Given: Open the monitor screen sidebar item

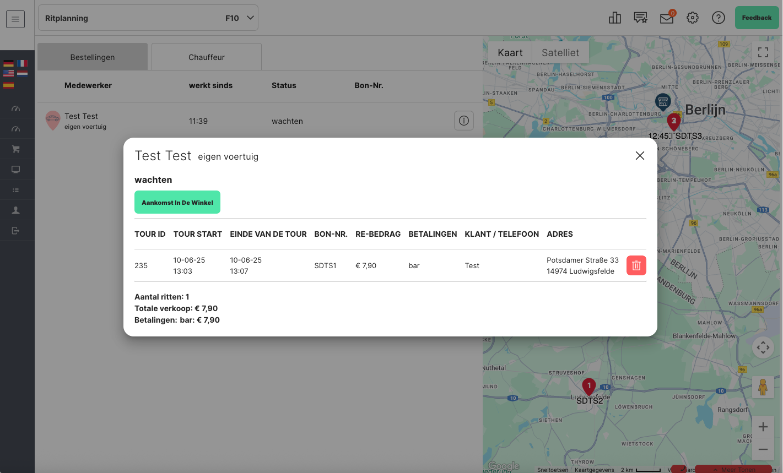Looking at the screenshot, I should click(x=16, y=170).
